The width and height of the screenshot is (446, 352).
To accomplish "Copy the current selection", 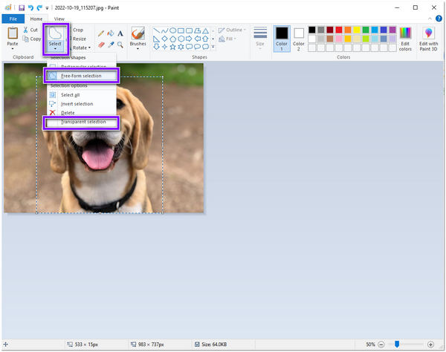I will pos(32,39).
